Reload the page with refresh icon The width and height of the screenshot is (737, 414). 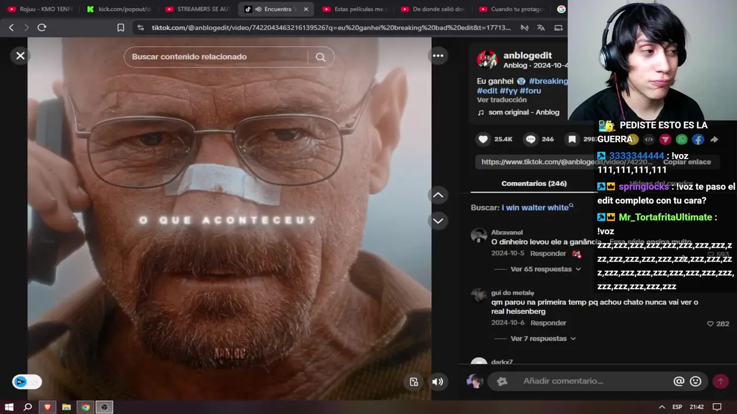(x=41, y=28)
